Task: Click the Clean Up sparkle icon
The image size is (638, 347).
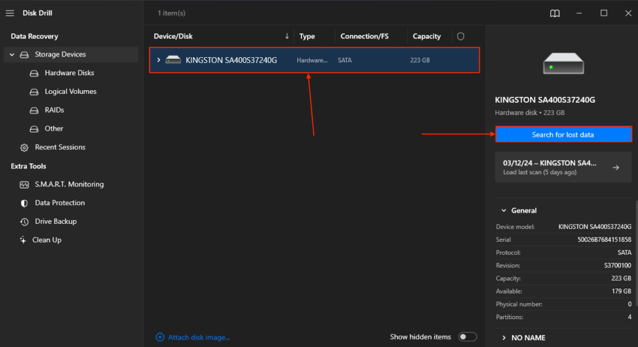Action: [23, 240]
